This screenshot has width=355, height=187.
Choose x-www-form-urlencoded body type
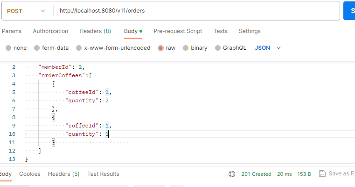pos(79,48)
